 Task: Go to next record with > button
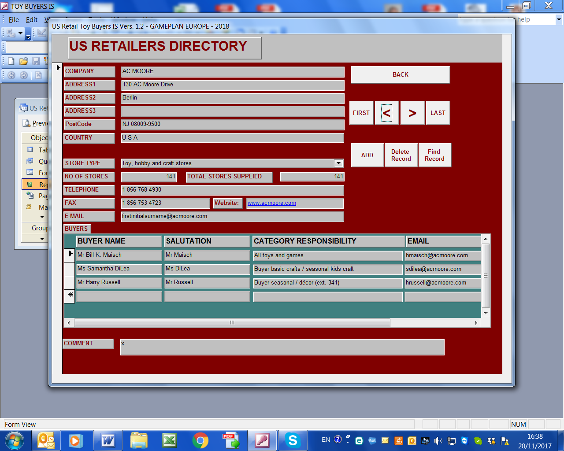point(412,113)
